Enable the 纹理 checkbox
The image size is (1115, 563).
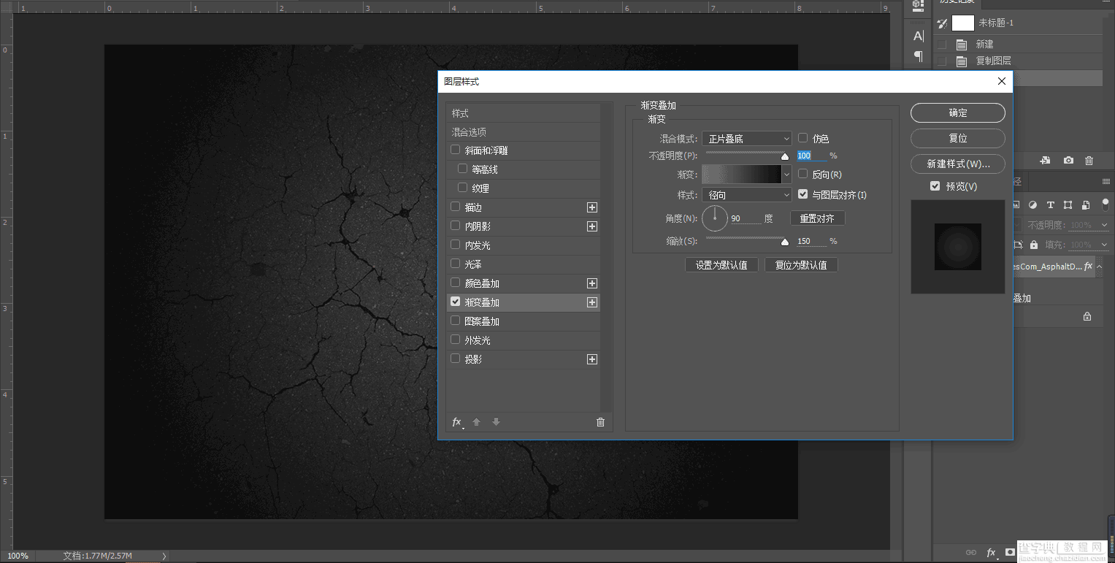pos(462,188)
